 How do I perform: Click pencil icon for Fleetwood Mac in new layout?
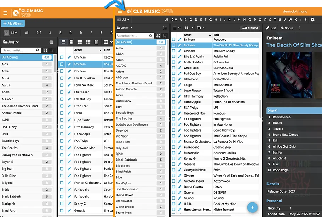tap(180, 113)
